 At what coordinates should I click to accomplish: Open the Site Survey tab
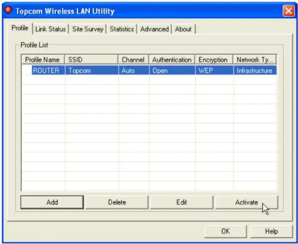87,29
